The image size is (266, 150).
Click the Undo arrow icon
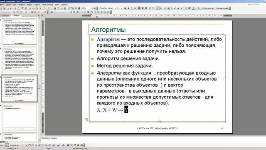point(44,8)
